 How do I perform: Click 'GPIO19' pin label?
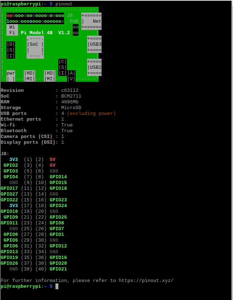(x=9, y=257)
